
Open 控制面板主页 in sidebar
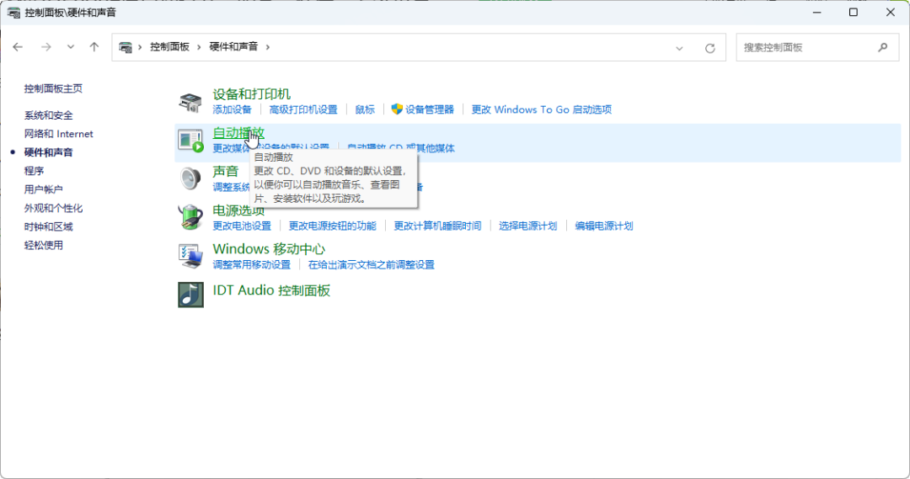(53, 88)
